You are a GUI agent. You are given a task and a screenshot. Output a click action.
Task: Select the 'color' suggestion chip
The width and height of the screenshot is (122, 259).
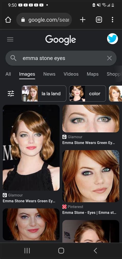(x=88, y=93)
